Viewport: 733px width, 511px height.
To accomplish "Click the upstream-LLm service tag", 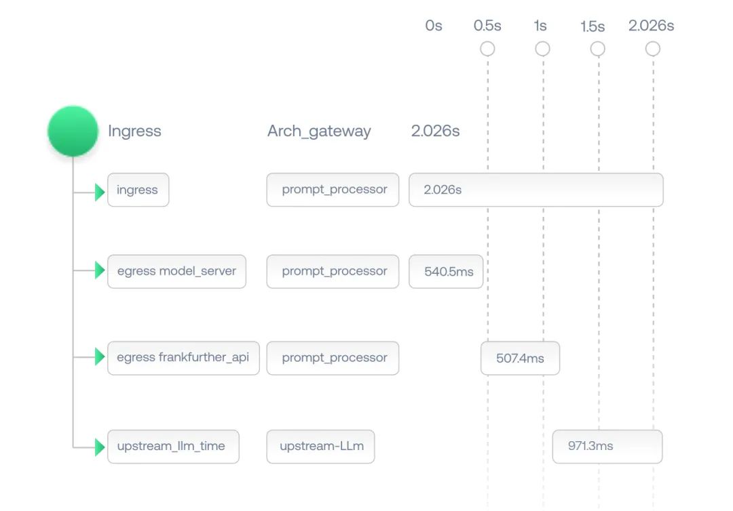I will 320,447.
